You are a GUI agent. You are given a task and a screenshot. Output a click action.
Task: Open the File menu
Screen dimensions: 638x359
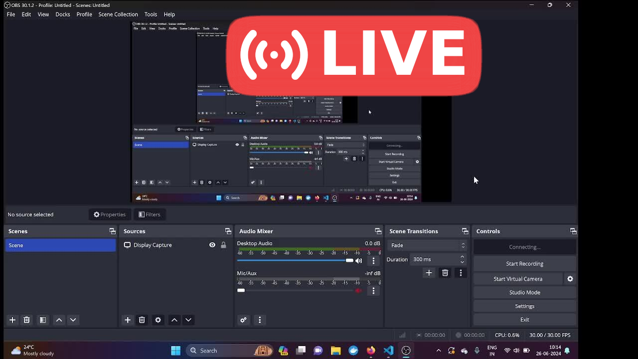pyautogui.click(x=11, y=14)
